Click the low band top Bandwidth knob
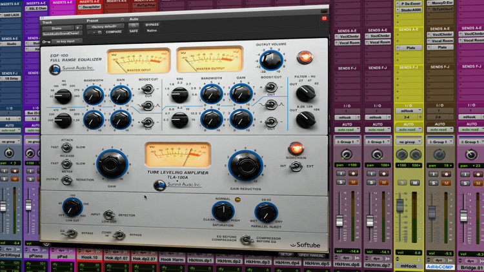The height and width of the screenshot is (272, 484). click(93, 95)
